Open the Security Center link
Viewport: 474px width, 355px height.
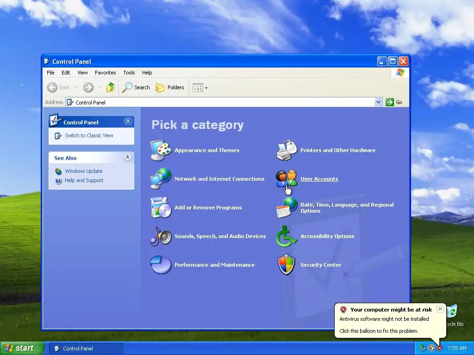point(321,265)
